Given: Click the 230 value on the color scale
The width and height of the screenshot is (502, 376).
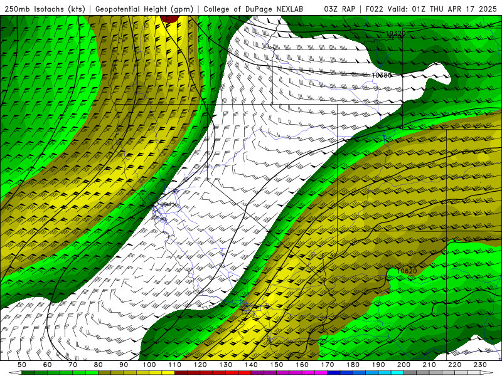Looking at the screenshot, I should coord(480,365).
